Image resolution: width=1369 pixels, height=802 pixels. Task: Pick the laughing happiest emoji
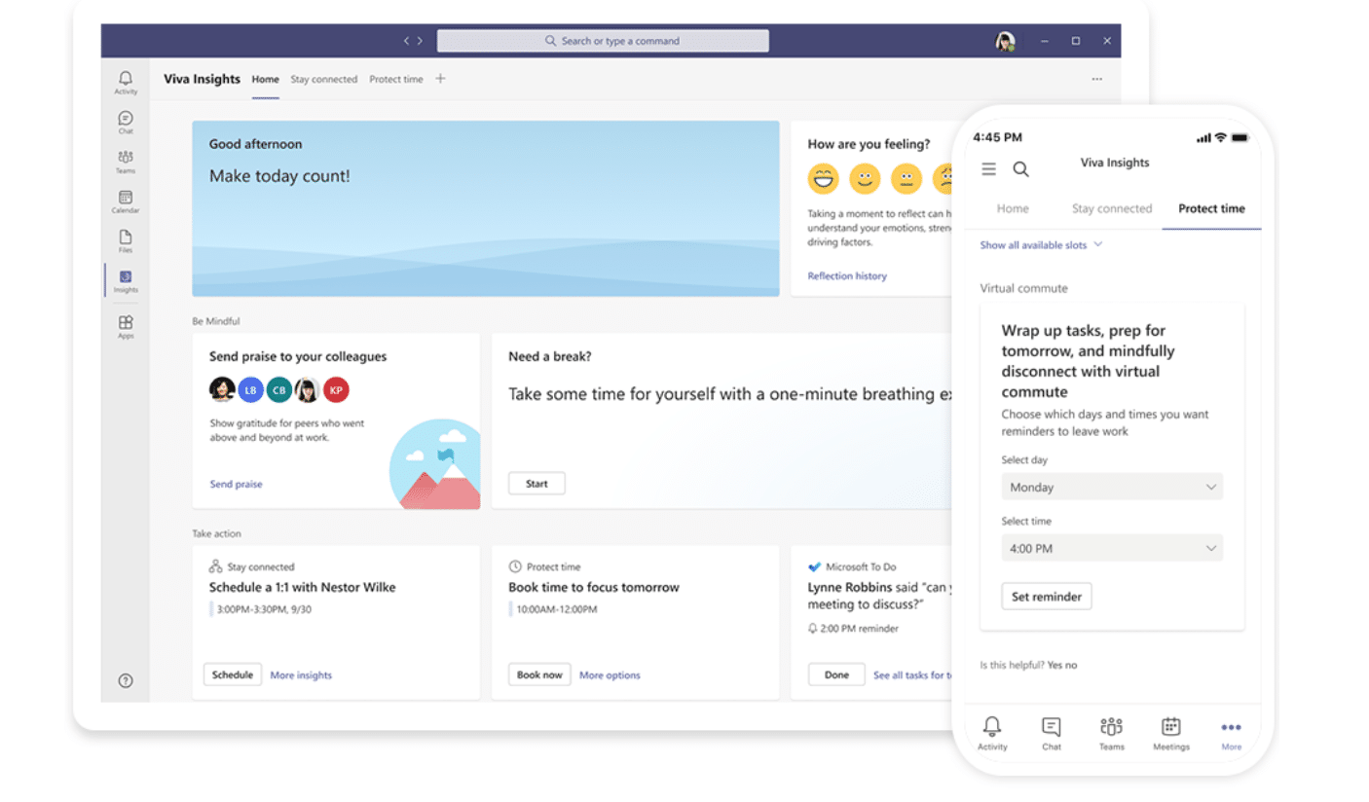(x=823, y=178)
